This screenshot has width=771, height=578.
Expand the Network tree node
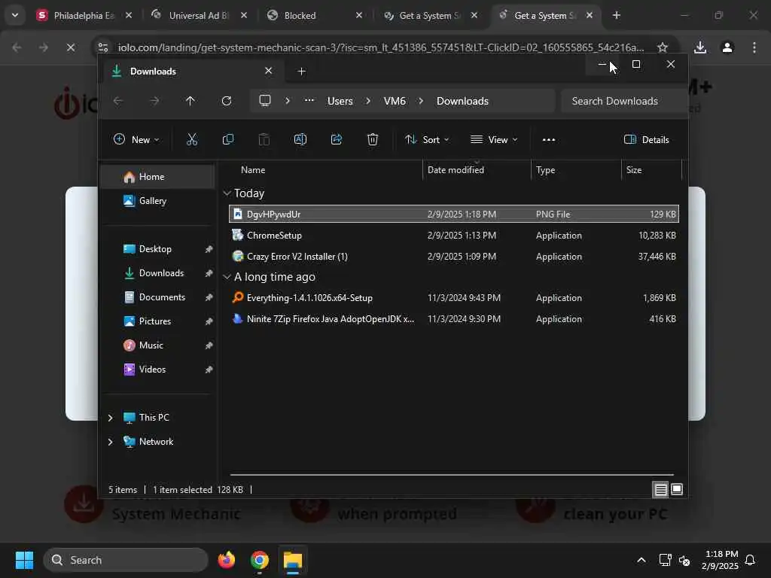tap(110, 441)
